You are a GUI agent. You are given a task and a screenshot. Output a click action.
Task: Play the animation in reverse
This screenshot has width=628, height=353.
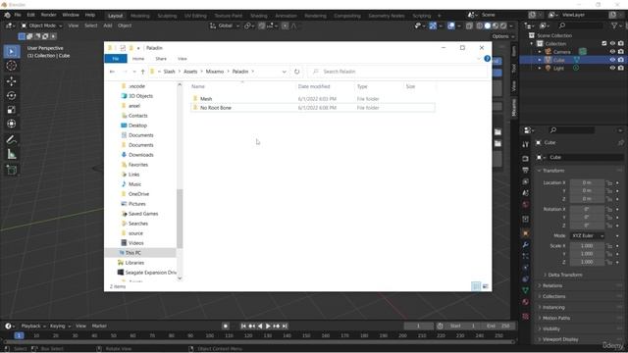coord(260,327)
